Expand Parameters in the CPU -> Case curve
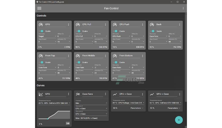 [137, 108]
